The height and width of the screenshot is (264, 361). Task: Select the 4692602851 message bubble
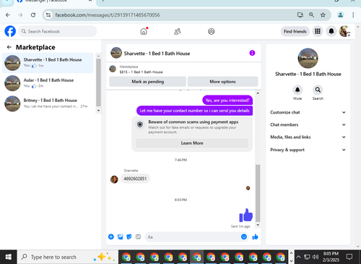click(135, 179)
